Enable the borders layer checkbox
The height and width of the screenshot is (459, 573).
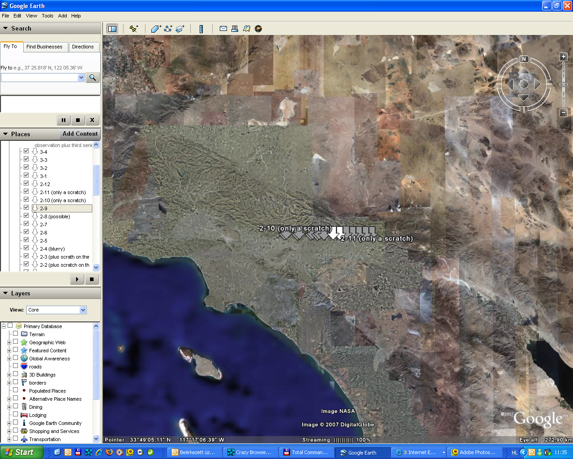(15, 382)
